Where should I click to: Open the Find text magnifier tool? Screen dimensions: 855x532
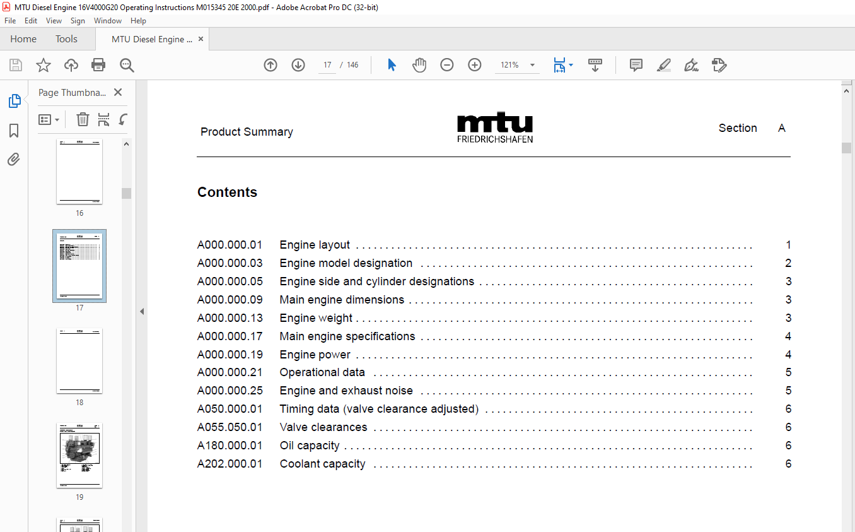point(127,65)
